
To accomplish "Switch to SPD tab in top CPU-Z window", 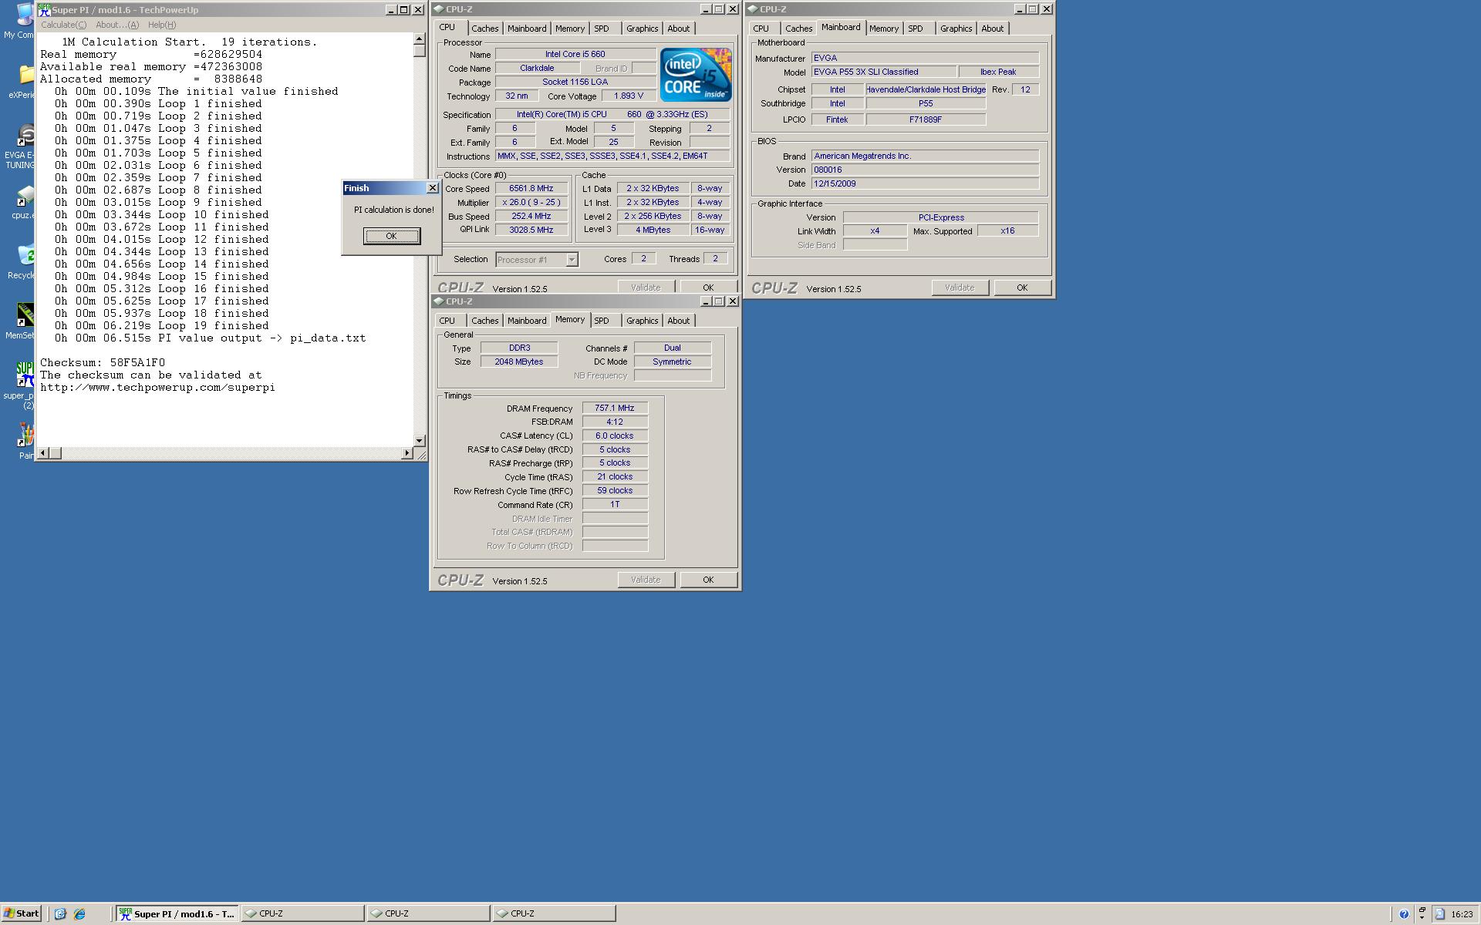I will coord(602,29).
